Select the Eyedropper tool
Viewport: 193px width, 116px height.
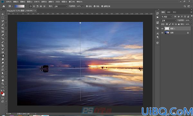click(3, 35)
